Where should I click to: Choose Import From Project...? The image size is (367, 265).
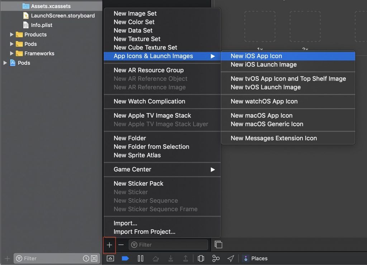(x=162, y=232)
